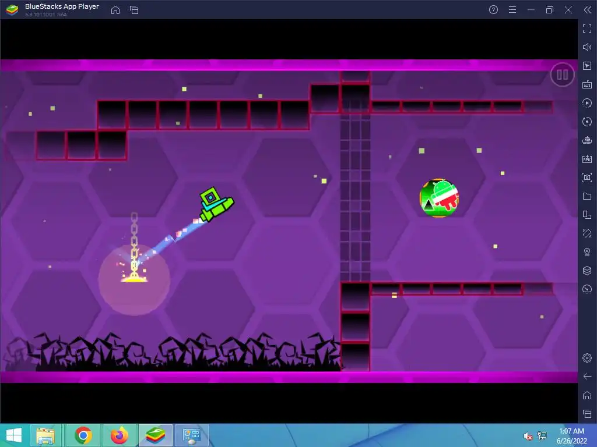597x447 pixels.
Task: Toggle mouse cursor lock in sidebar
Action: tap(587, 66)
